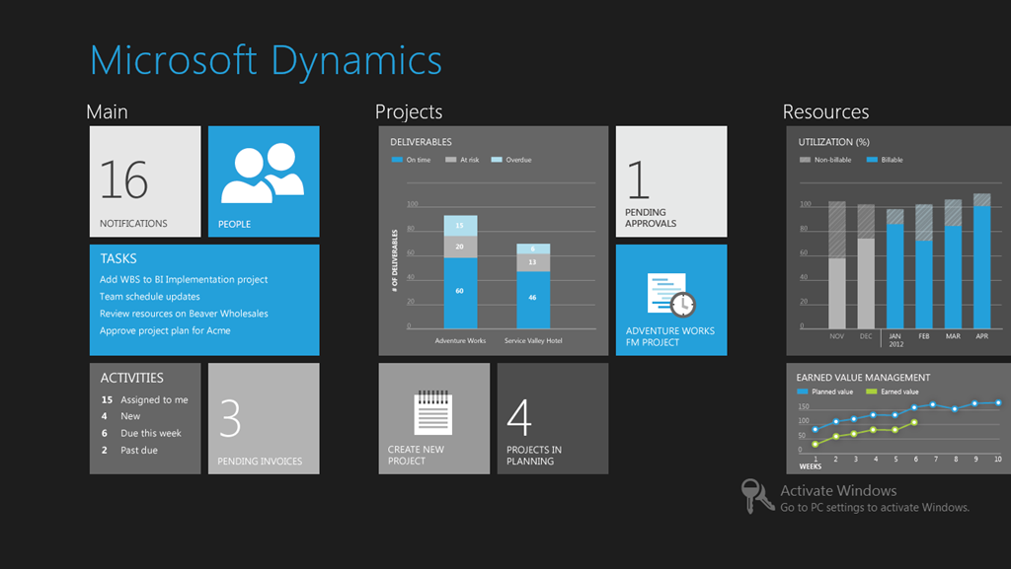Select the DEC utilization bar
This screenshot has width=1011, height=569.
pos(866,266)
